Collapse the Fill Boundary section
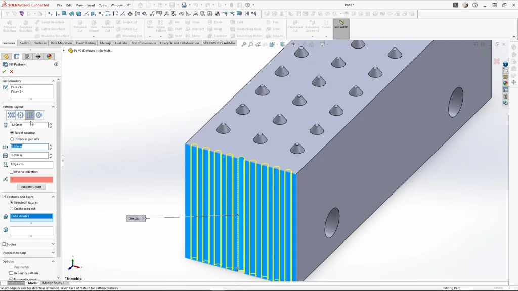Screen dimensions: 518x291 pos(53,81)
